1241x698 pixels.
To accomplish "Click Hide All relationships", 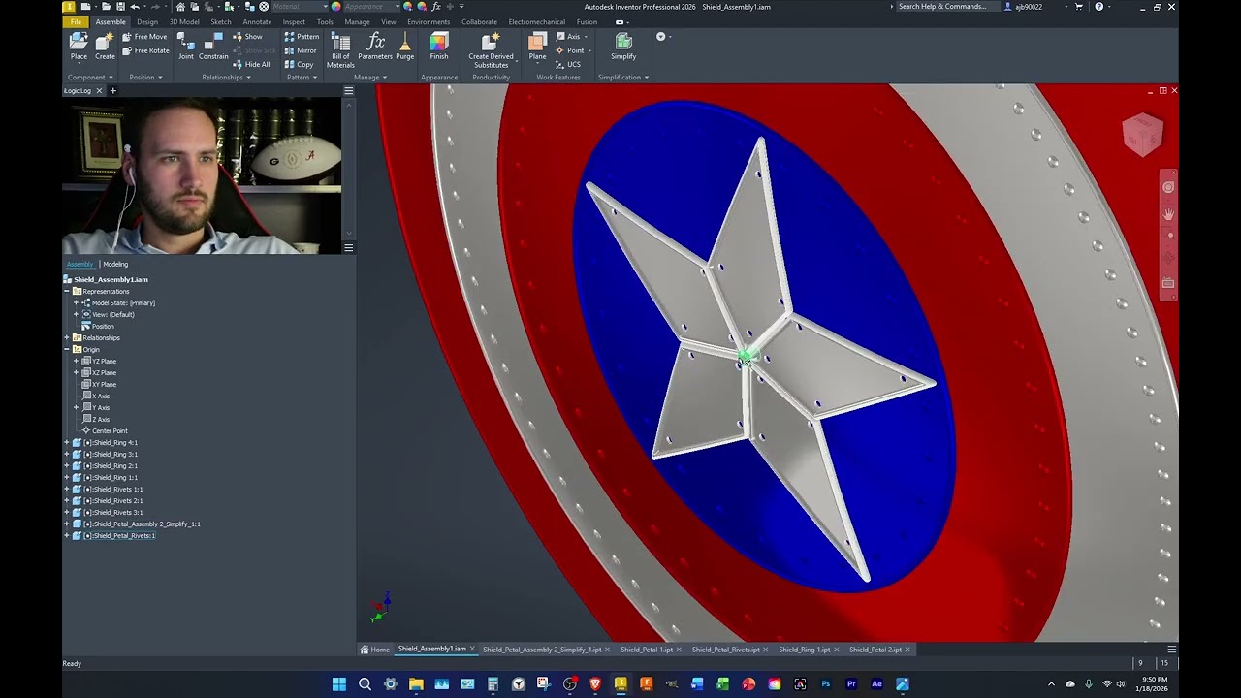I will tap(251, 65).
